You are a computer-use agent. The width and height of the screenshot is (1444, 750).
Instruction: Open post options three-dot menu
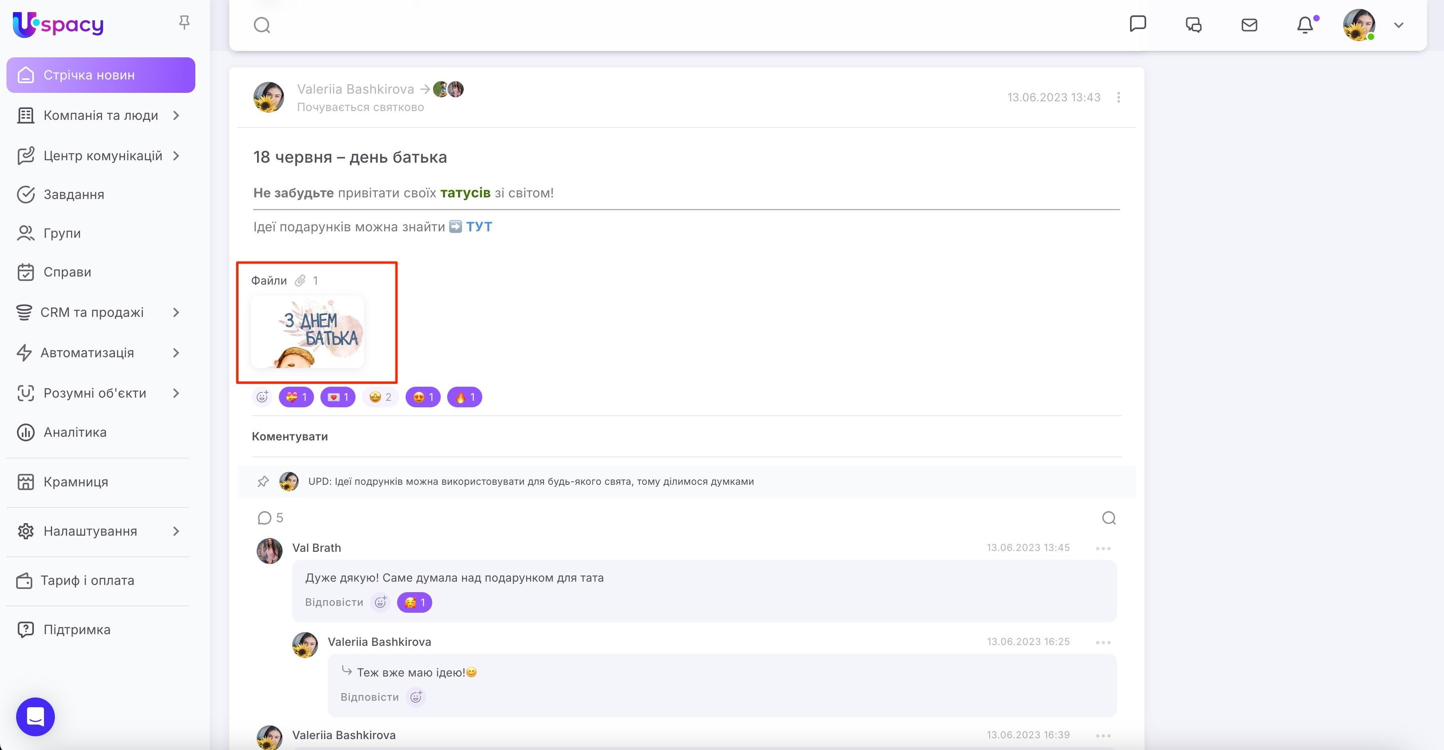pyautogui.click(x=1118, y=98)
